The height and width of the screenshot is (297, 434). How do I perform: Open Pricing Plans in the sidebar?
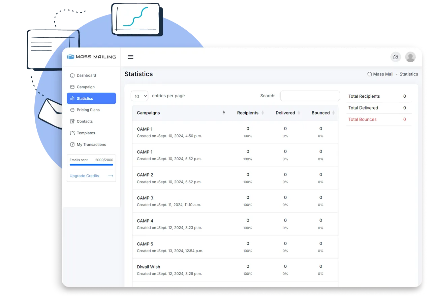88,110
